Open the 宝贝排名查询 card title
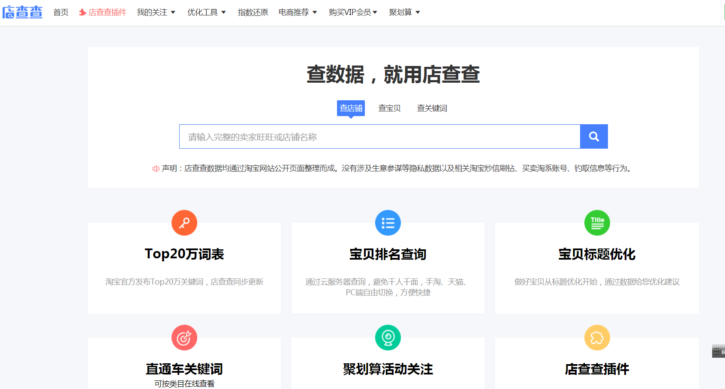The width and height of the screenshot is (725, 389). coord(388,254)
